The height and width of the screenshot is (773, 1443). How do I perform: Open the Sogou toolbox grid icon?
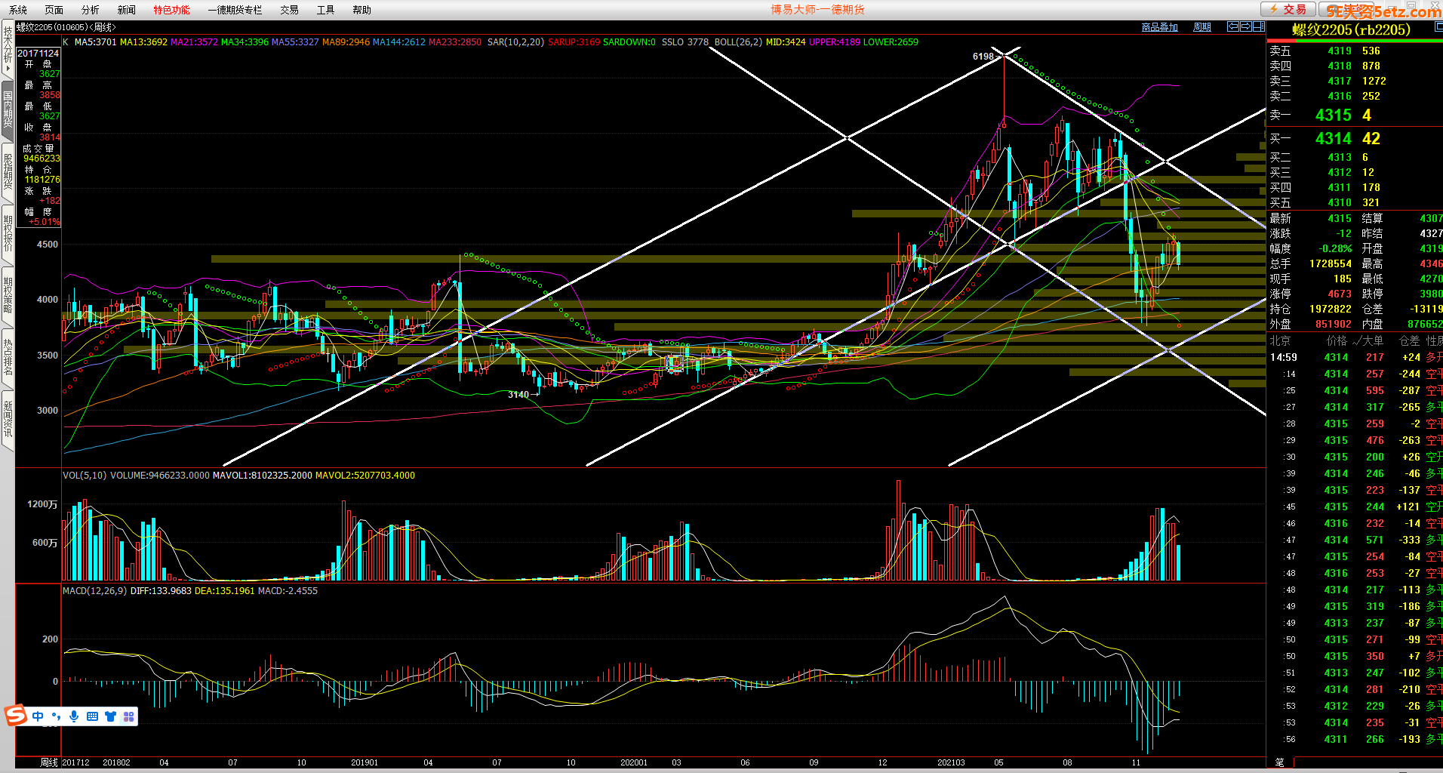click(x=128, y=716)
